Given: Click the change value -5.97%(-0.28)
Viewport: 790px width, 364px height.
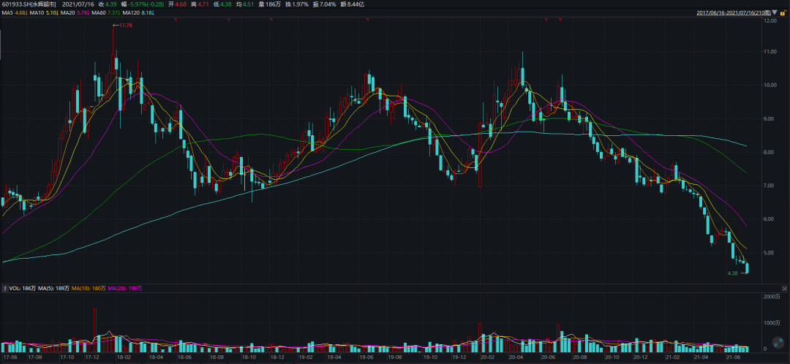Looking at the screenshot, I should point(143,4).
